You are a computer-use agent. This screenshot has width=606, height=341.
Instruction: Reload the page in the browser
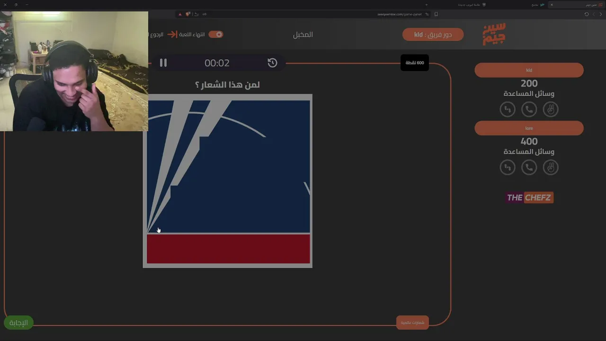(587, 14)
